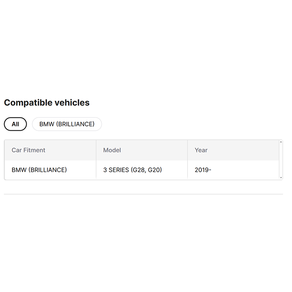Viewport: 292px width, 292px height.
Task: Click divider between model and year data cells
Action: (x=188, y=170)
